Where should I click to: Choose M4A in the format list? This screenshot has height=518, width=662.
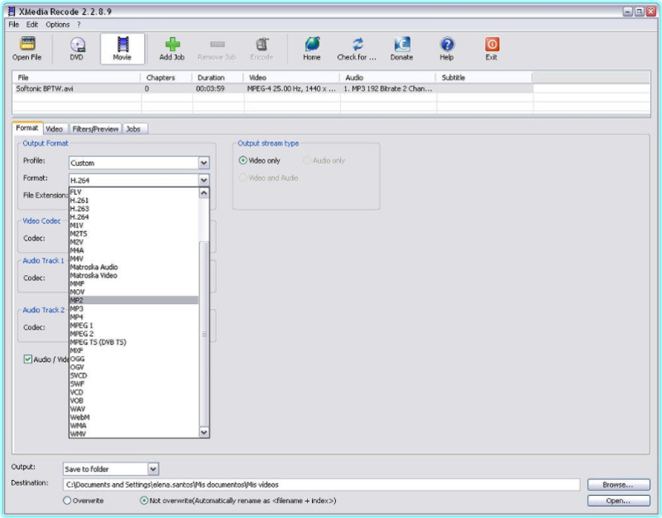[x=133, y=250]
